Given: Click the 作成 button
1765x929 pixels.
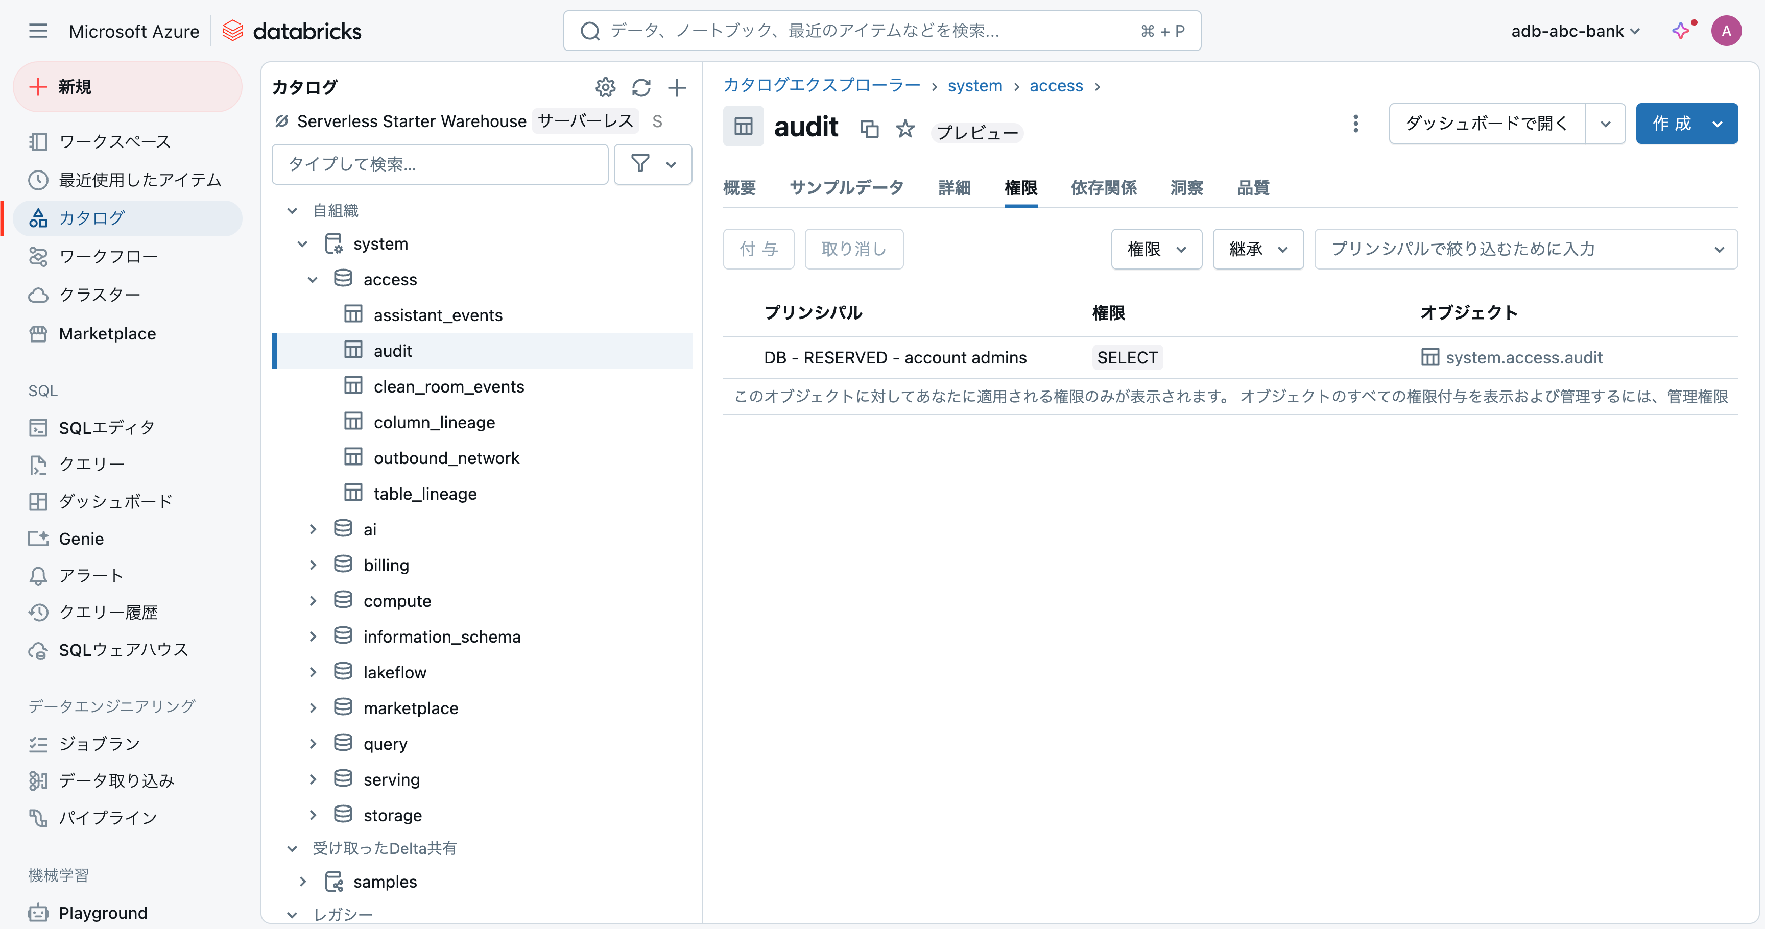Looking at the screenshot, I should 1672,124.
